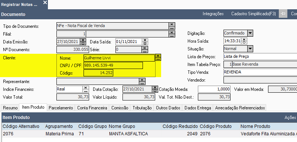Clear the Série field
297x142 pixels.
pos(145,48)
